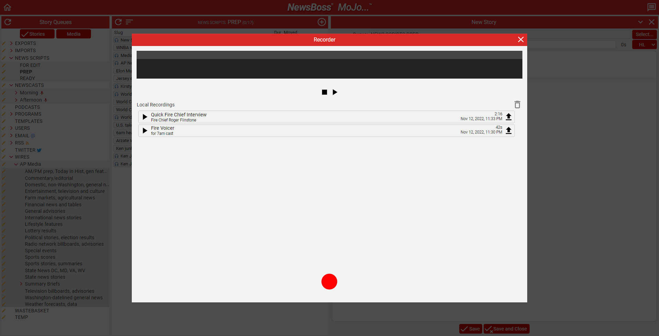Close the Recorder dialog
The image size is (659, 336).
(521, 39)
